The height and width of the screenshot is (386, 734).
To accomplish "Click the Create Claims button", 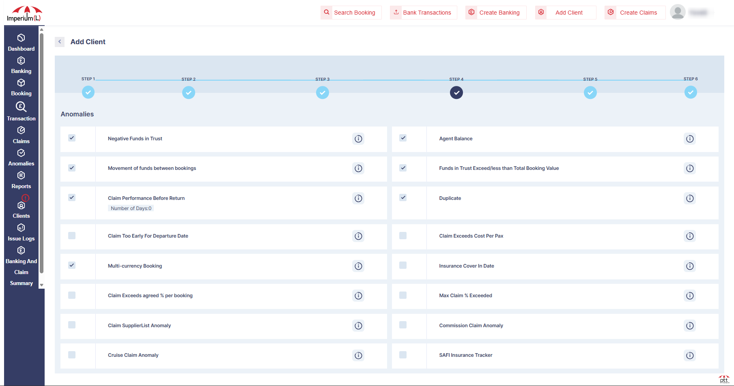I will coord(634,12).
